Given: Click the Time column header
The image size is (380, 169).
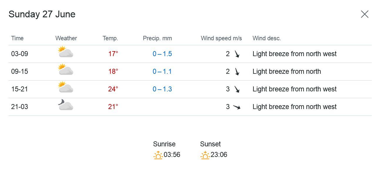Looking at the screenshot, I should 17,38.
